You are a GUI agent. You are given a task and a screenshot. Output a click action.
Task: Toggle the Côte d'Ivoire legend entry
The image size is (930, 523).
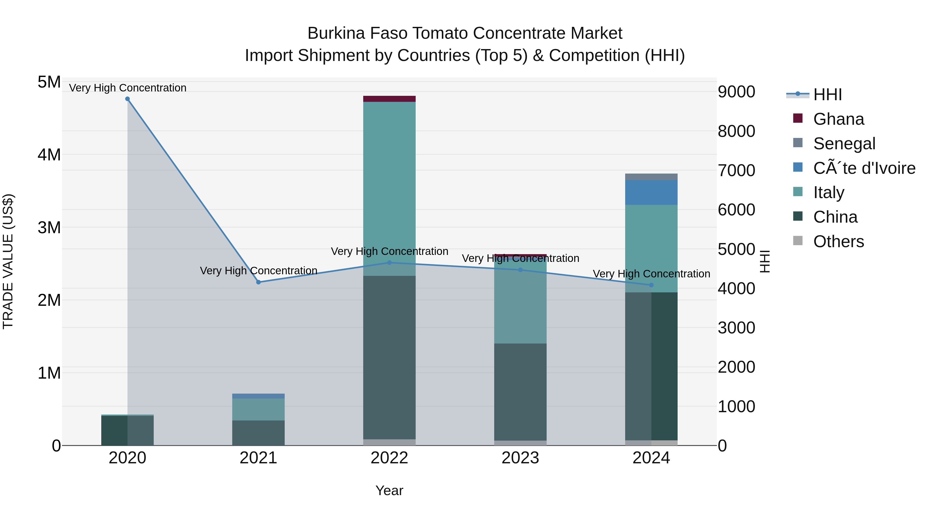(854, 168)
